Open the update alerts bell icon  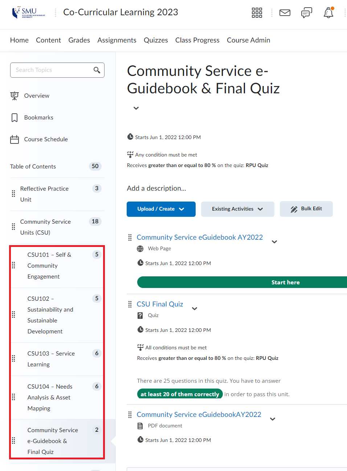click(x=328, y=13)
